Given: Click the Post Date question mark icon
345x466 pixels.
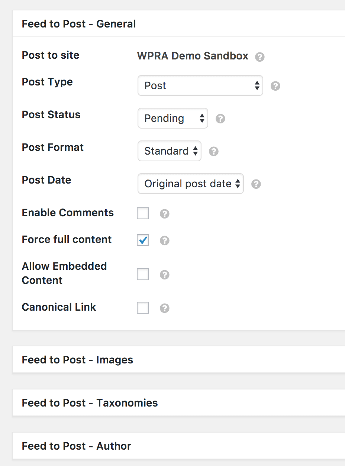Looking at the screenshot, I should (x=256, y=184).
